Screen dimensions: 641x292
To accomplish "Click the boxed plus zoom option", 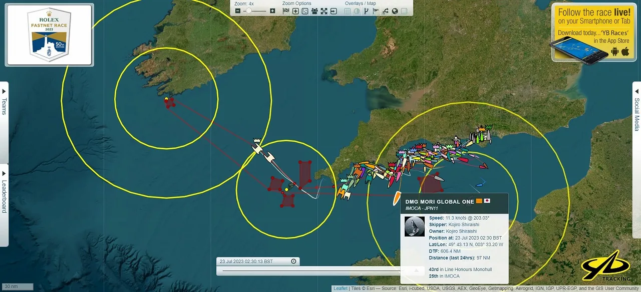I will [295, 11].
